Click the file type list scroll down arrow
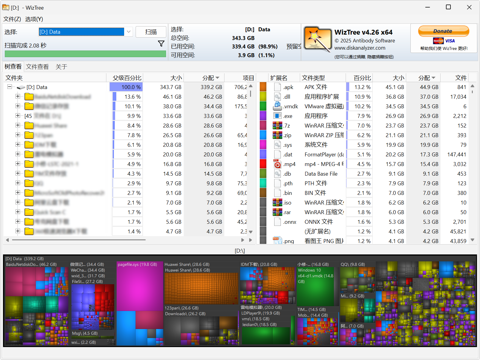 472,240
